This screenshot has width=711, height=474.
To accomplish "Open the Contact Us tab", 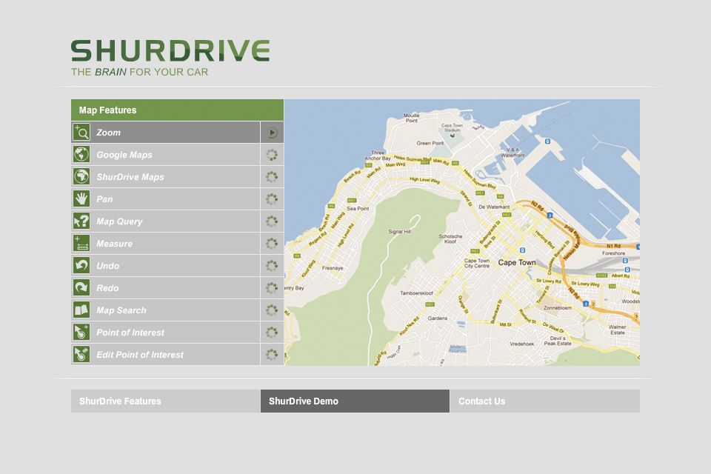I will click(x=545, y=401).
